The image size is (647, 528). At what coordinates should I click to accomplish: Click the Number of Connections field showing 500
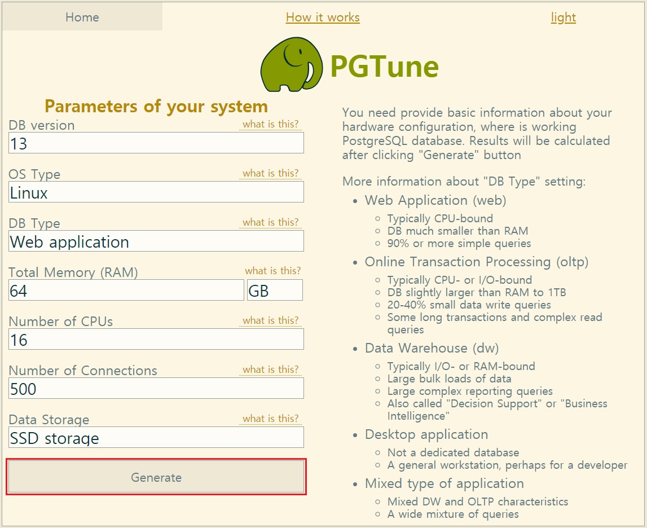click(x=156, y=388)
